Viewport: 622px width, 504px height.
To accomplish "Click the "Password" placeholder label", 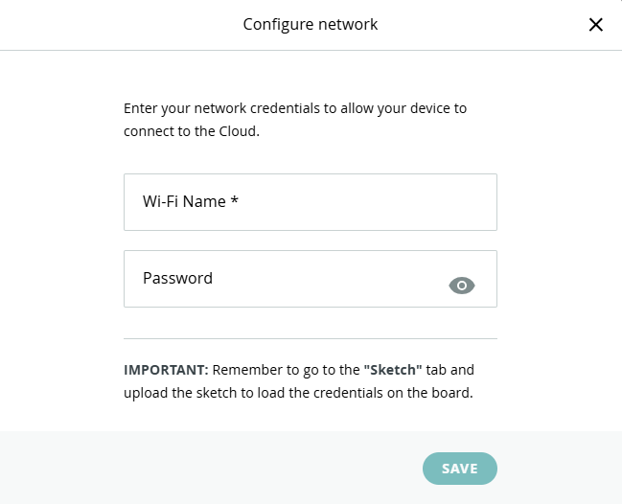I will [x=177, y=279].
